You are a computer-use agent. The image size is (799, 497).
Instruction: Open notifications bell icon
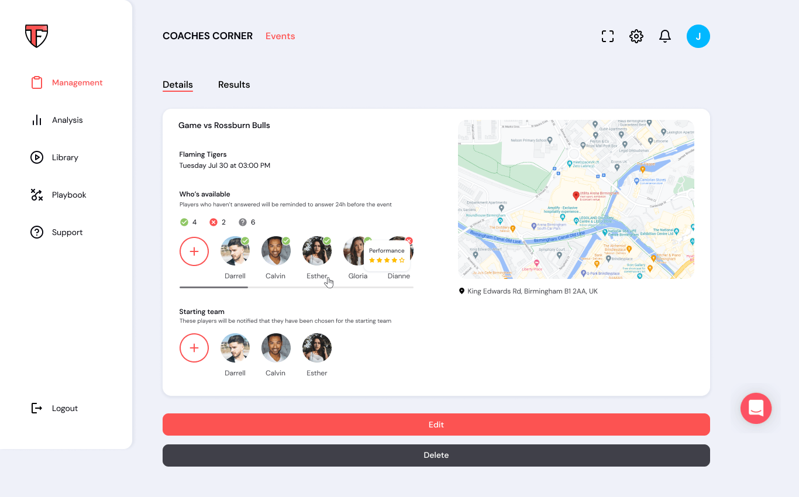coord(665,36)
